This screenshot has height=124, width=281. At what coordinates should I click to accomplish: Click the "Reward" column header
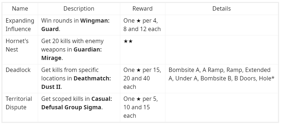pyautogui.click(x=142, y=9)
